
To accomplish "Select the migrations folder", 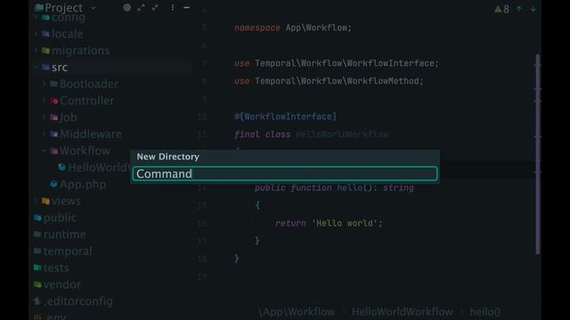I will pos(80,51).
